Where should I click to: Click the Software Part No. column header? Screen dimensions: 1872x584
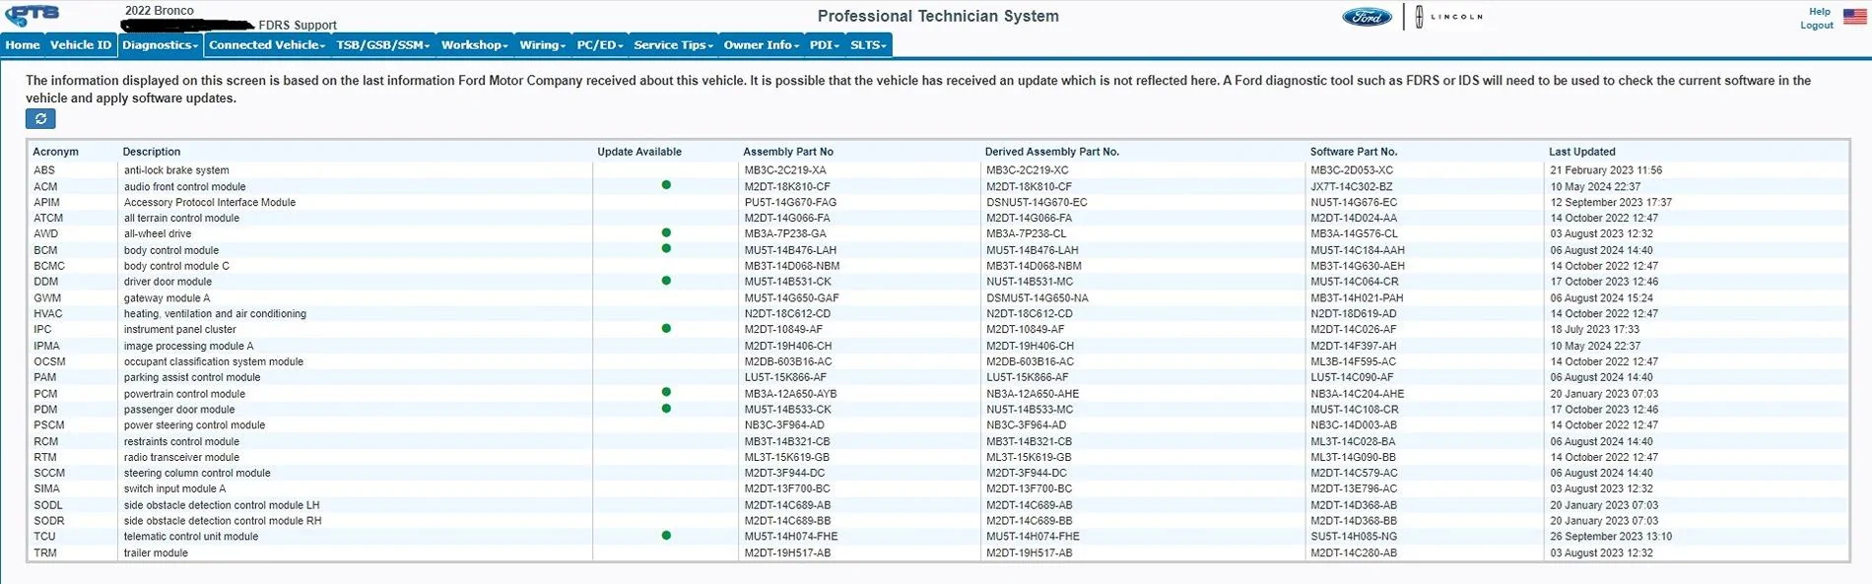click(x=1354, y=152)
